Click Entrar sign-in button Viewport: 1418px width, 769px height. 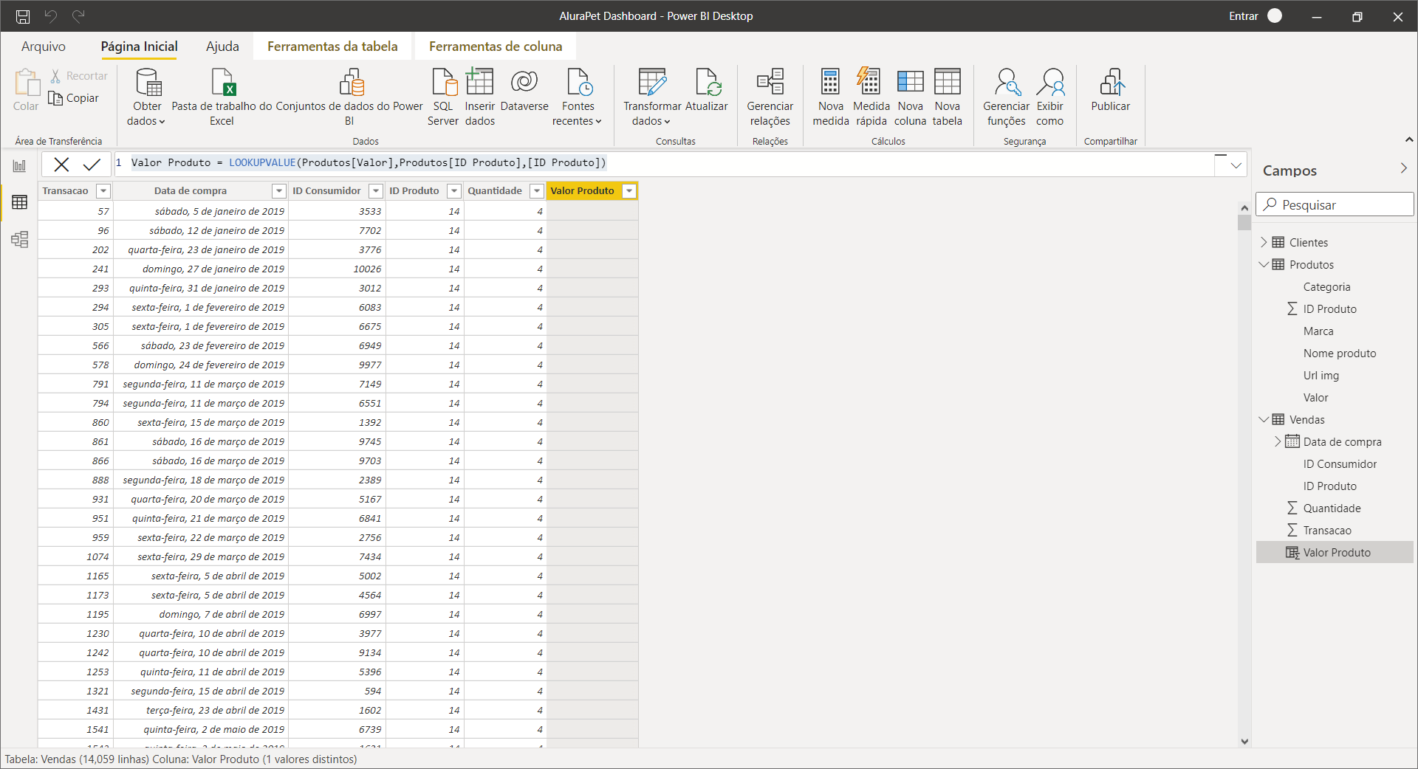pos(1243,16)
